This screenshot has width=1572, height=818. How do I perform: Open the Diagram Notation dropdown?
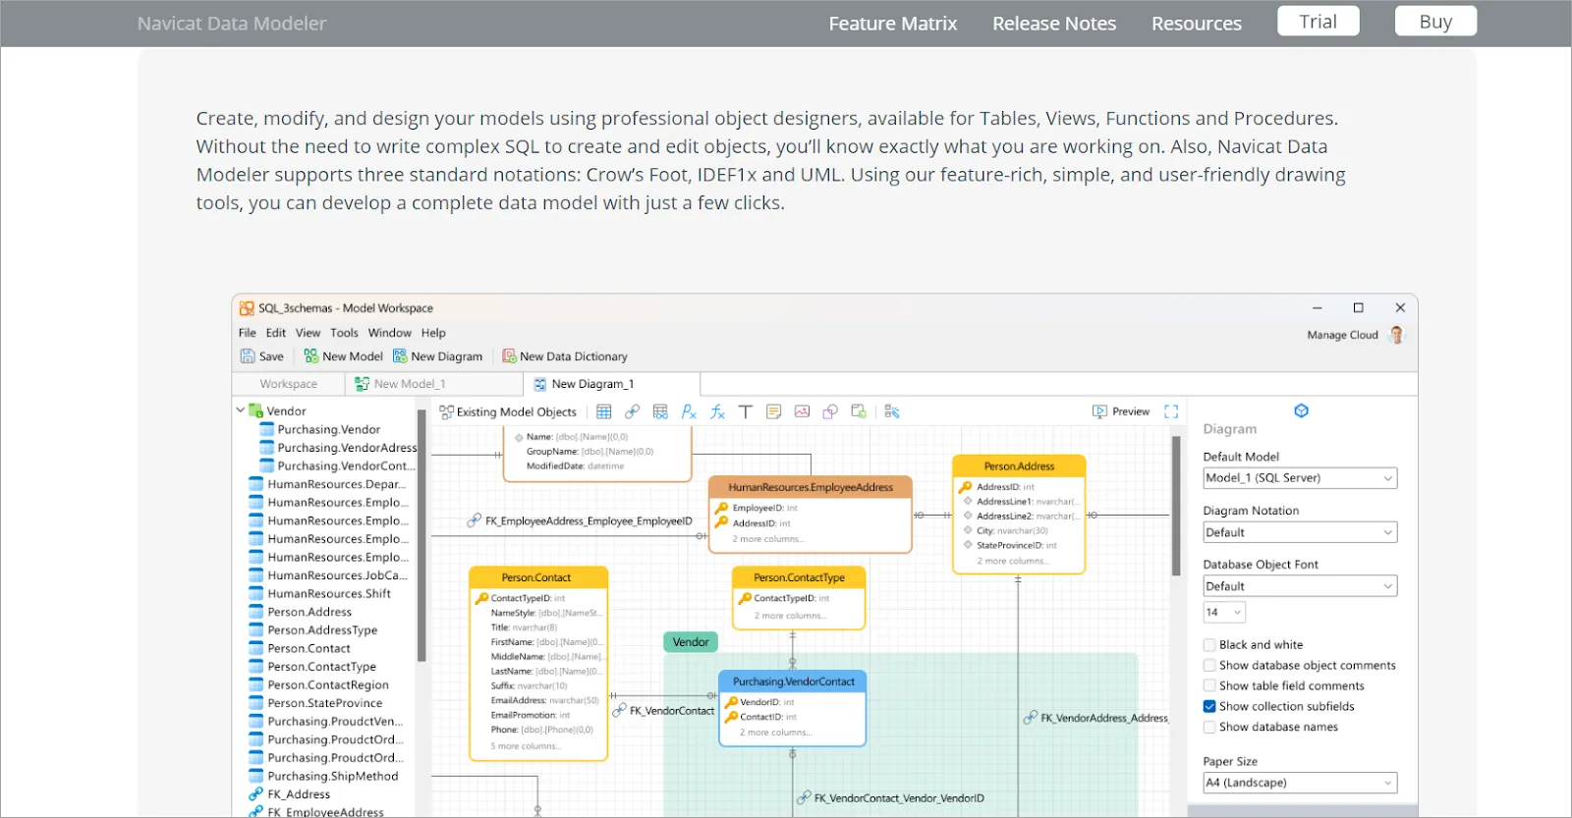[1300, 532]
